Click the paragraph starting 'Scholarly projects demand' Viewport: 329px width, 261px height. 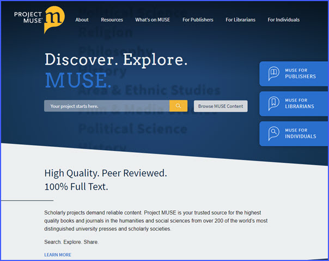(x=156, y=221)
